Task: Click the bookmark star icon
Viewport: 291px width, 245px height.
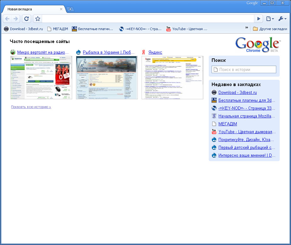Action: (x=38, y=19)
